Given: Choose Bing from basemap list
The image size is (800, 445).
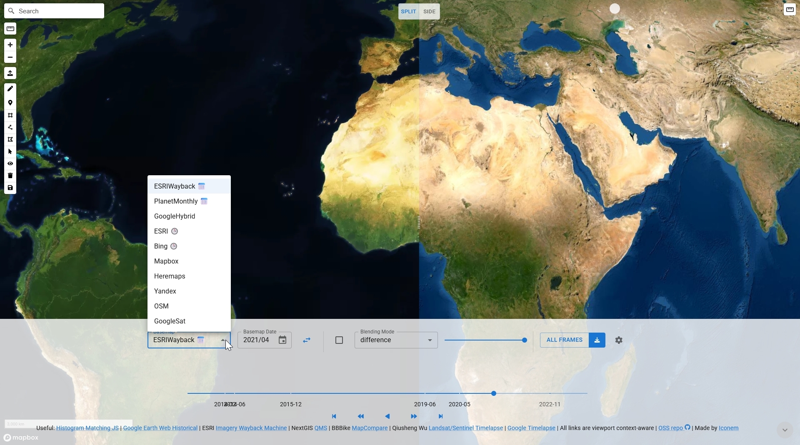Looking at the screenshot, I should [x=189, y=246].
